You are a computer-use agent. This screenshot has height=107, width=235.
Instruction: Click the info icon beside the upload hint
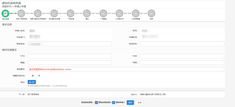point(29,86)
